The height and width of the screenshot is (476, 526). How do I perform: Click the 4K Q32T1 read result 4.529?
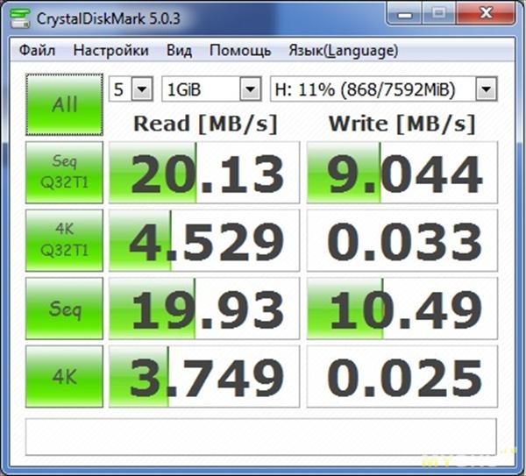click(x=204, y=240)
